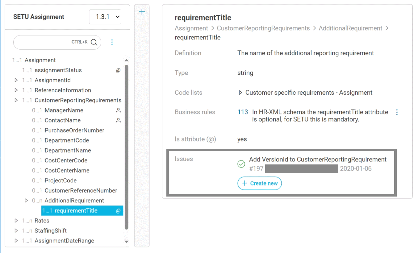Toggle the AdditionalRequirement node arrow

coord(26,201)
